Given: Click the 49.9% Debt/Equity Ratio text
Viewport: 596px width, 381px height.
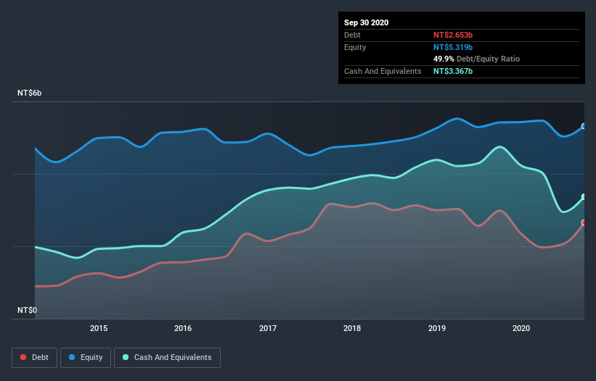Looking at the screenshot, I should pos(477,59).
